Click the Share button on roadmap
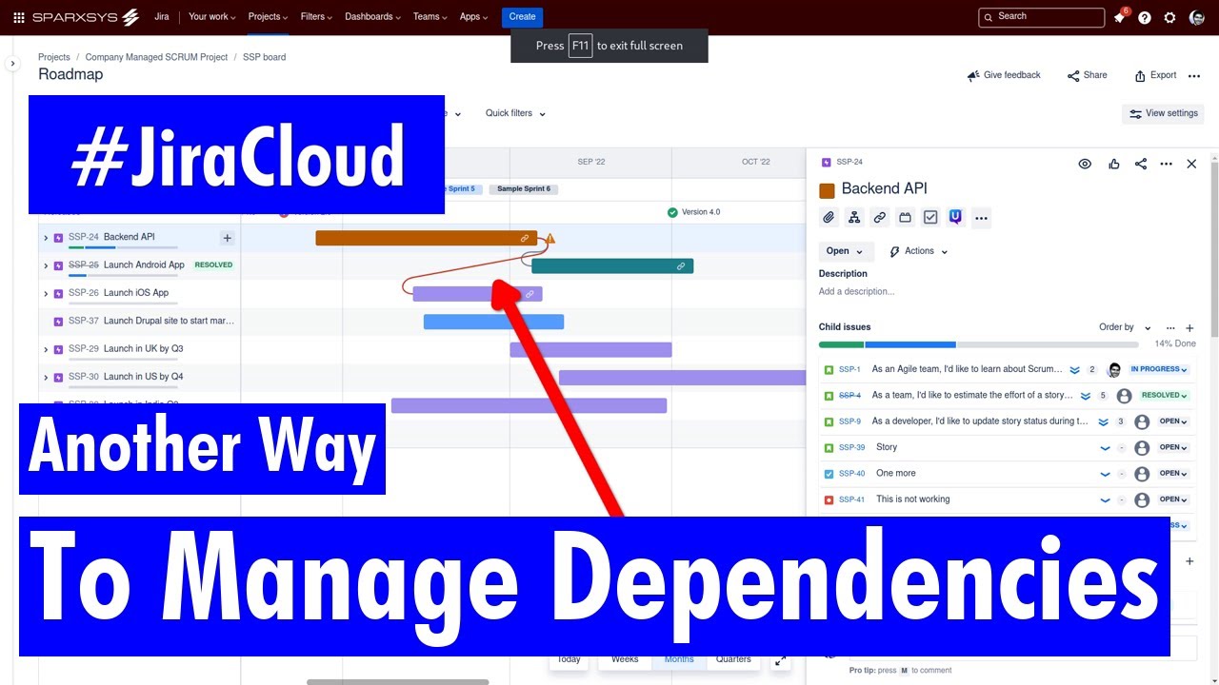 (x=1088, y=75)
